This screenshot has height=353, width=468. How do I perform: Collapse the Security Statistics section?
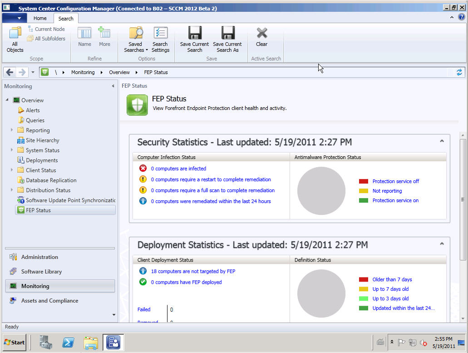pyautogui.click(x=442, y=141)
